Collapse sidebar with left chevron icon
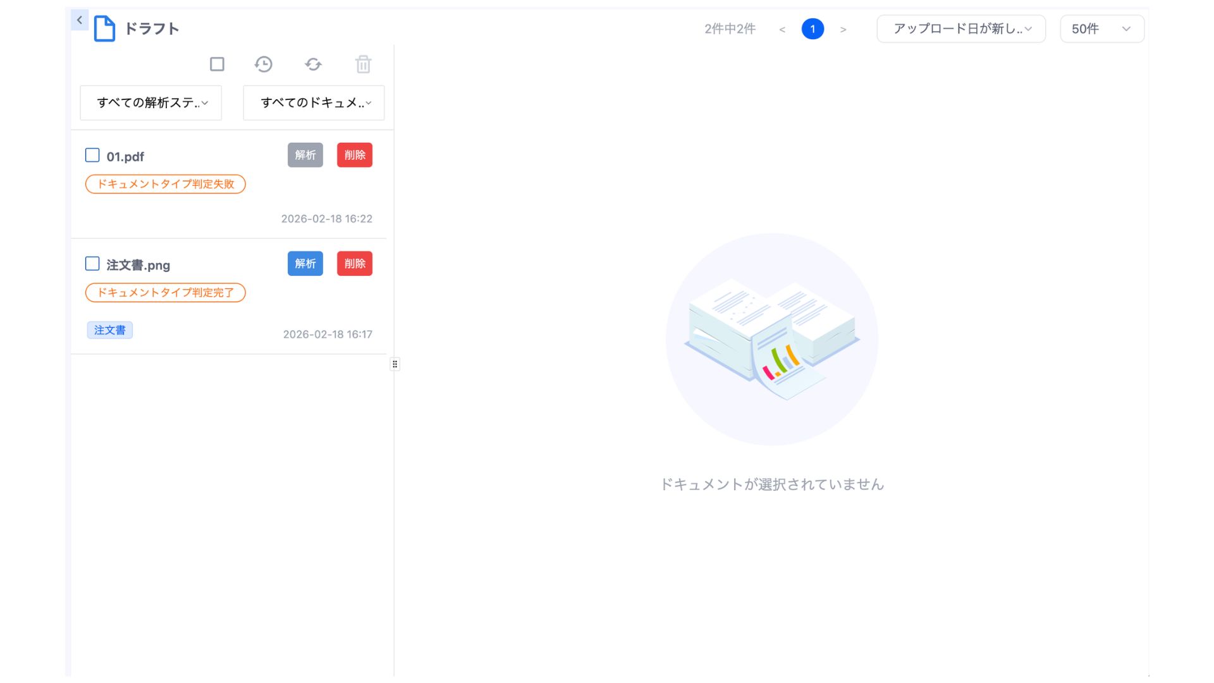This screenshot has height=683, width=1214. pyautogui.click(x=80, y=20)
